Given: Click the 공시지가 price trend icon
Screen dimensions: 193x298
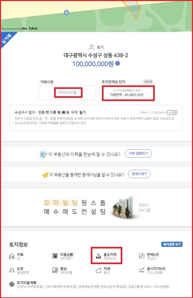Looking at the screenshot, I should point(141,270).
